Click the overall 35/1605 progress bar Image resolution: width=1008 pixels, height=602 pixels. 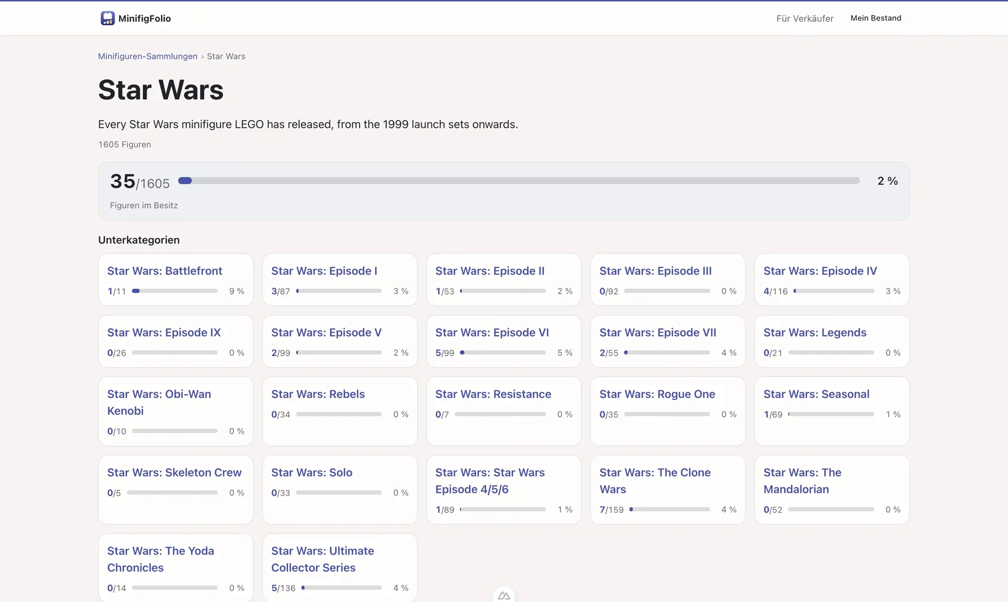click(519, 180)
